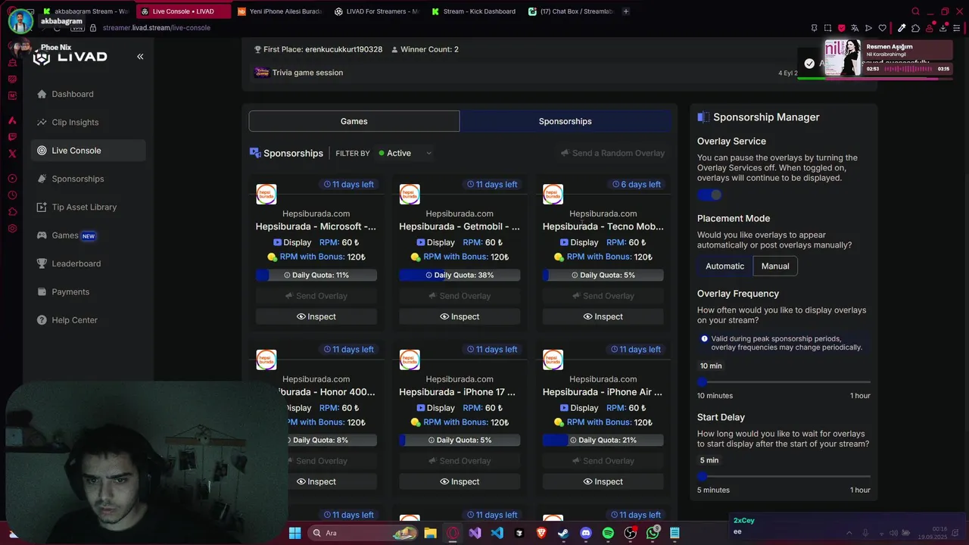Open browser profile account icon

click(x=929, y=28)
